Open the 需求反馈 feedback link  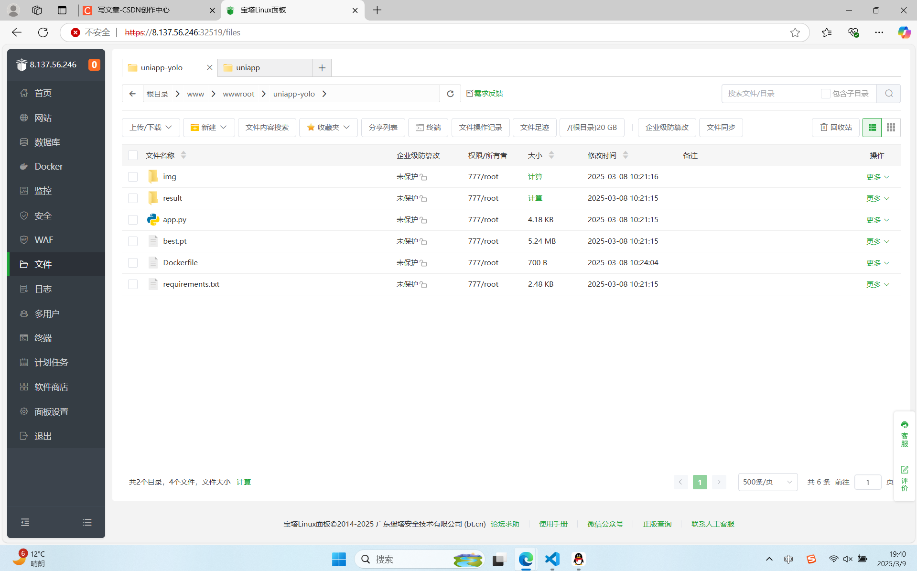485,94
